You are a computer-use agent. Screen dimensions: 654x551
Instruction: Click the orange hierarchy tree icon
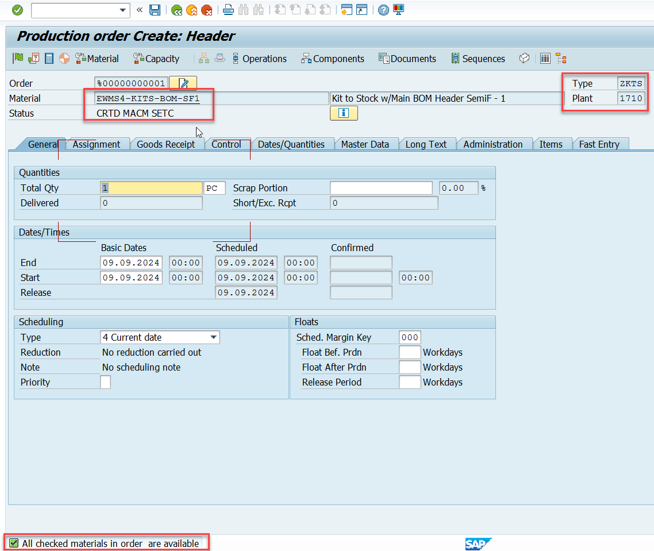561,59
